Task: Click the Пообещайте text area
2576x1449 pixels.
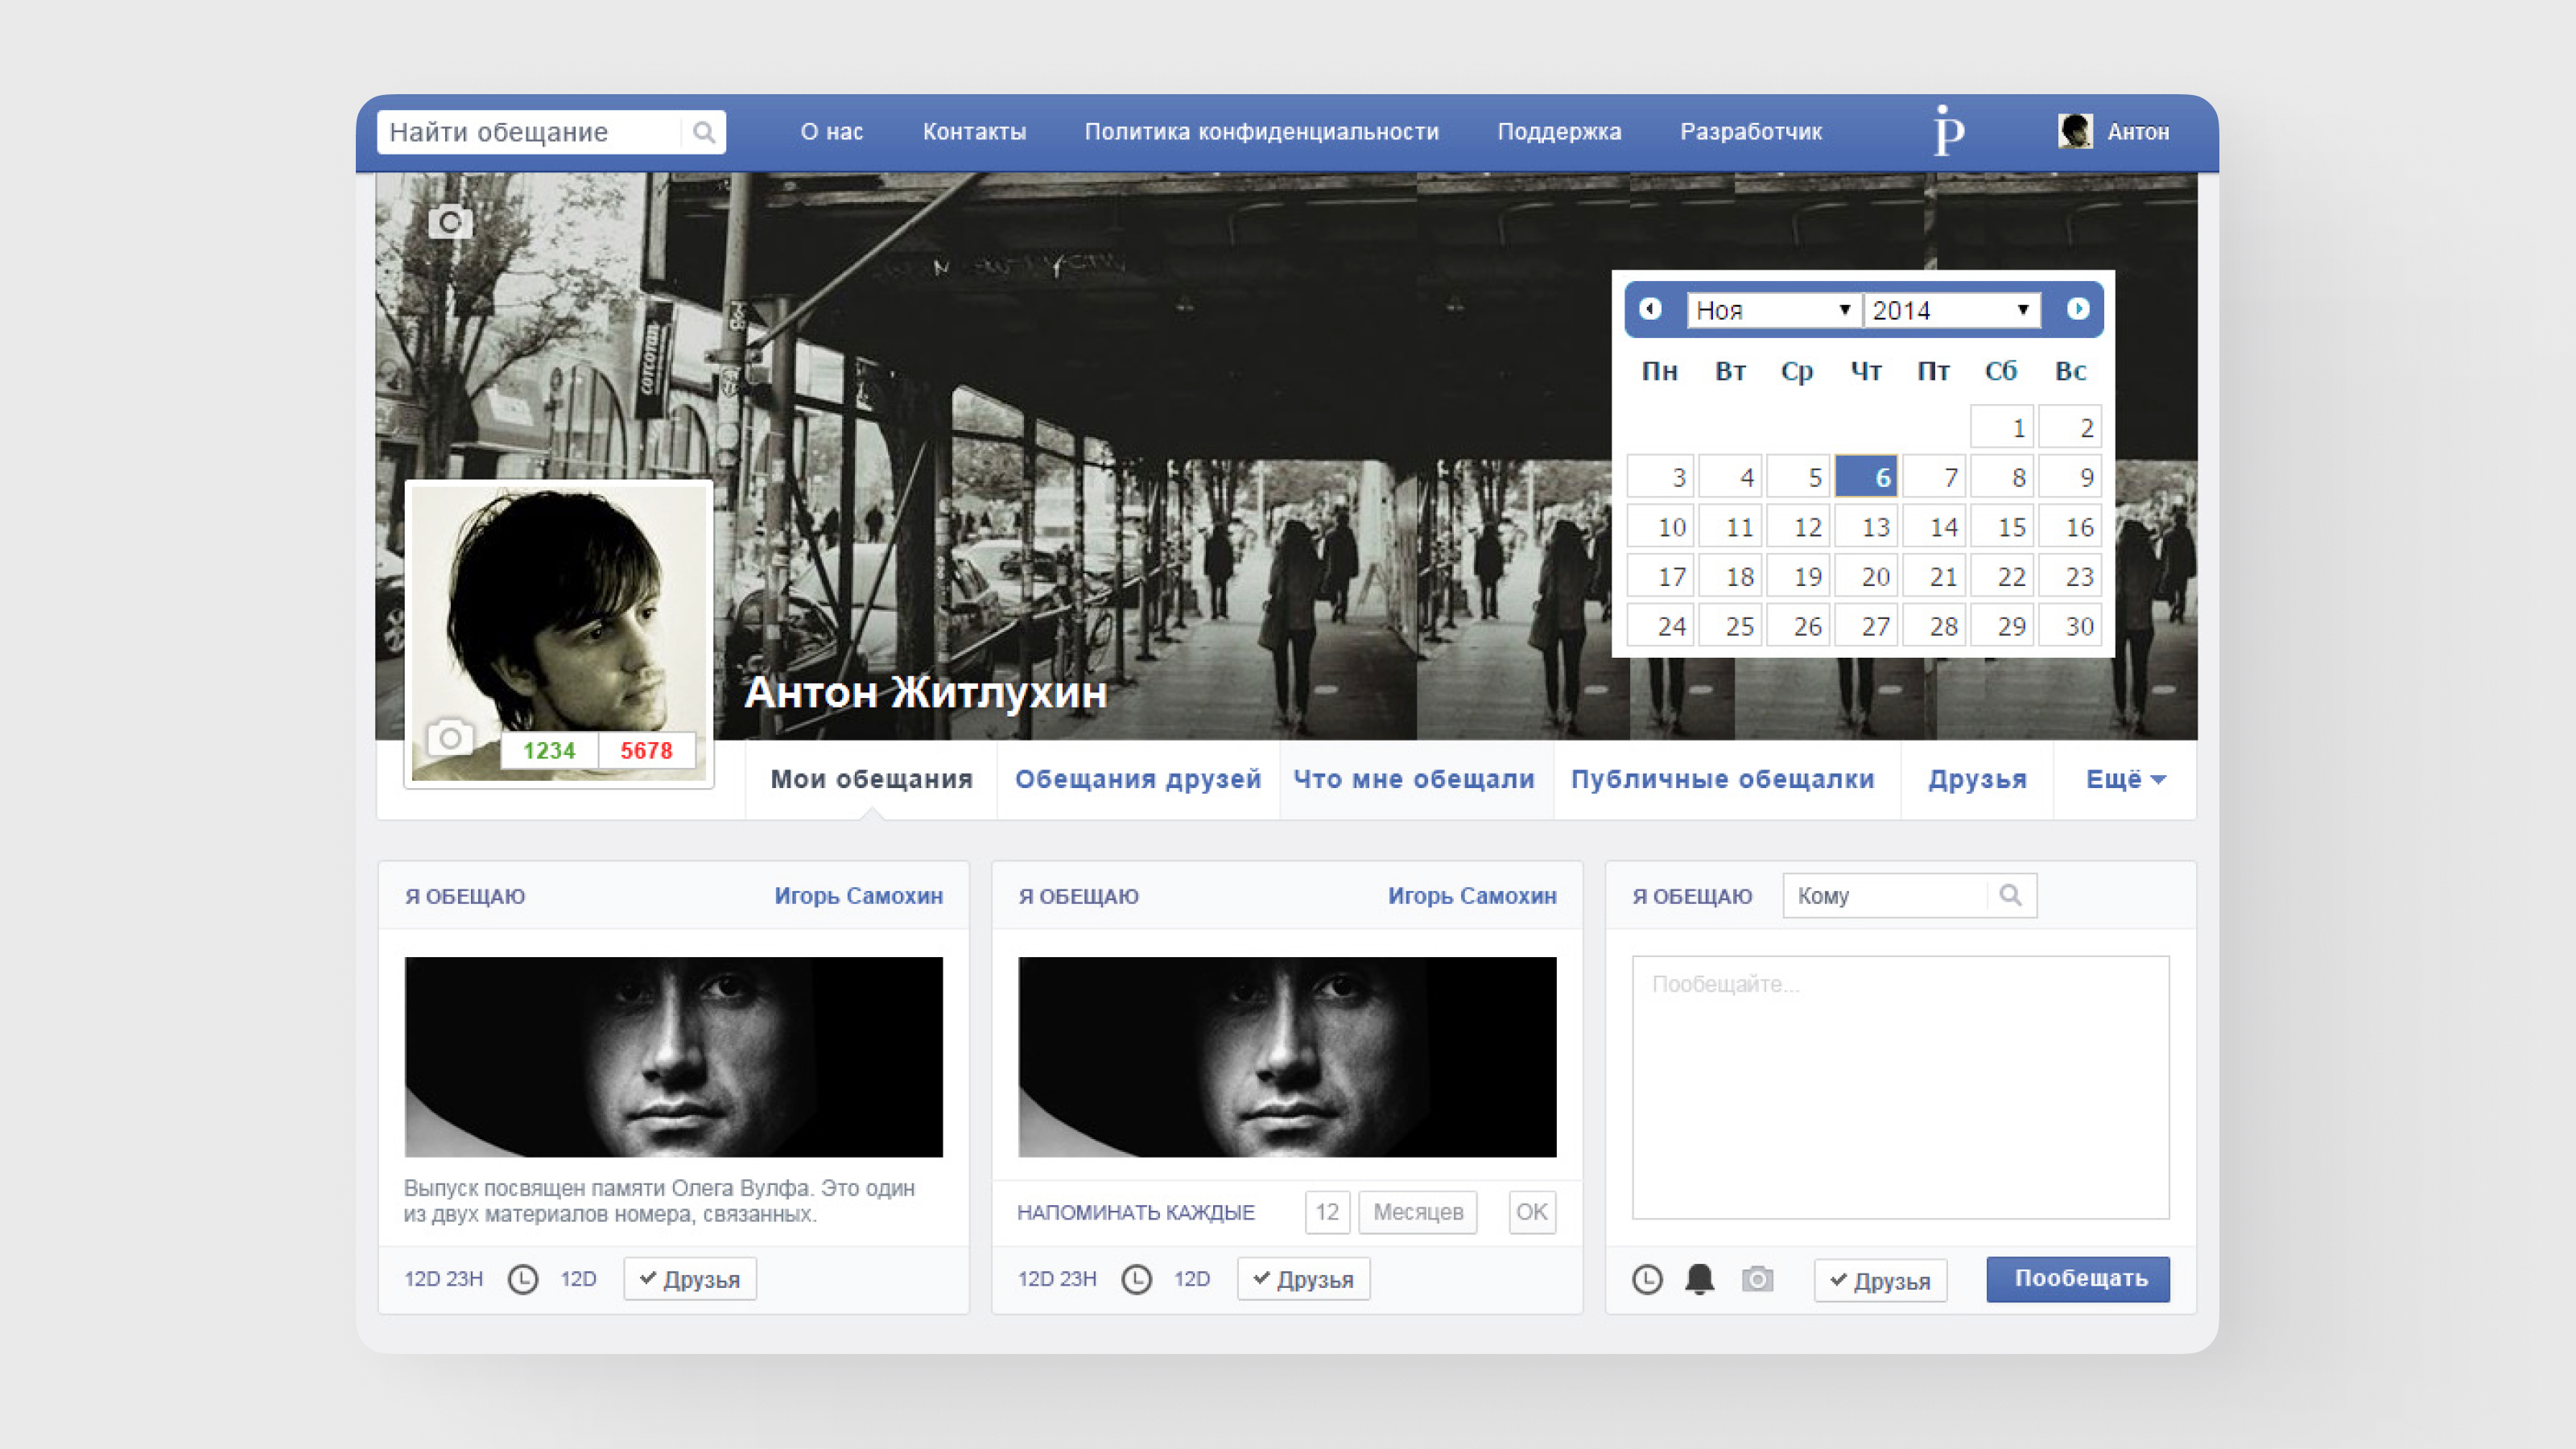Action: (x=1900, y=1087)
